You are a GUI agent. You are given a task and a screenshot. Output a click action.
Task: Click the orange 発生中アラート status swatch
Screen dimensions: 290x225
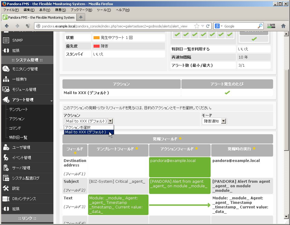pos(97,38)
